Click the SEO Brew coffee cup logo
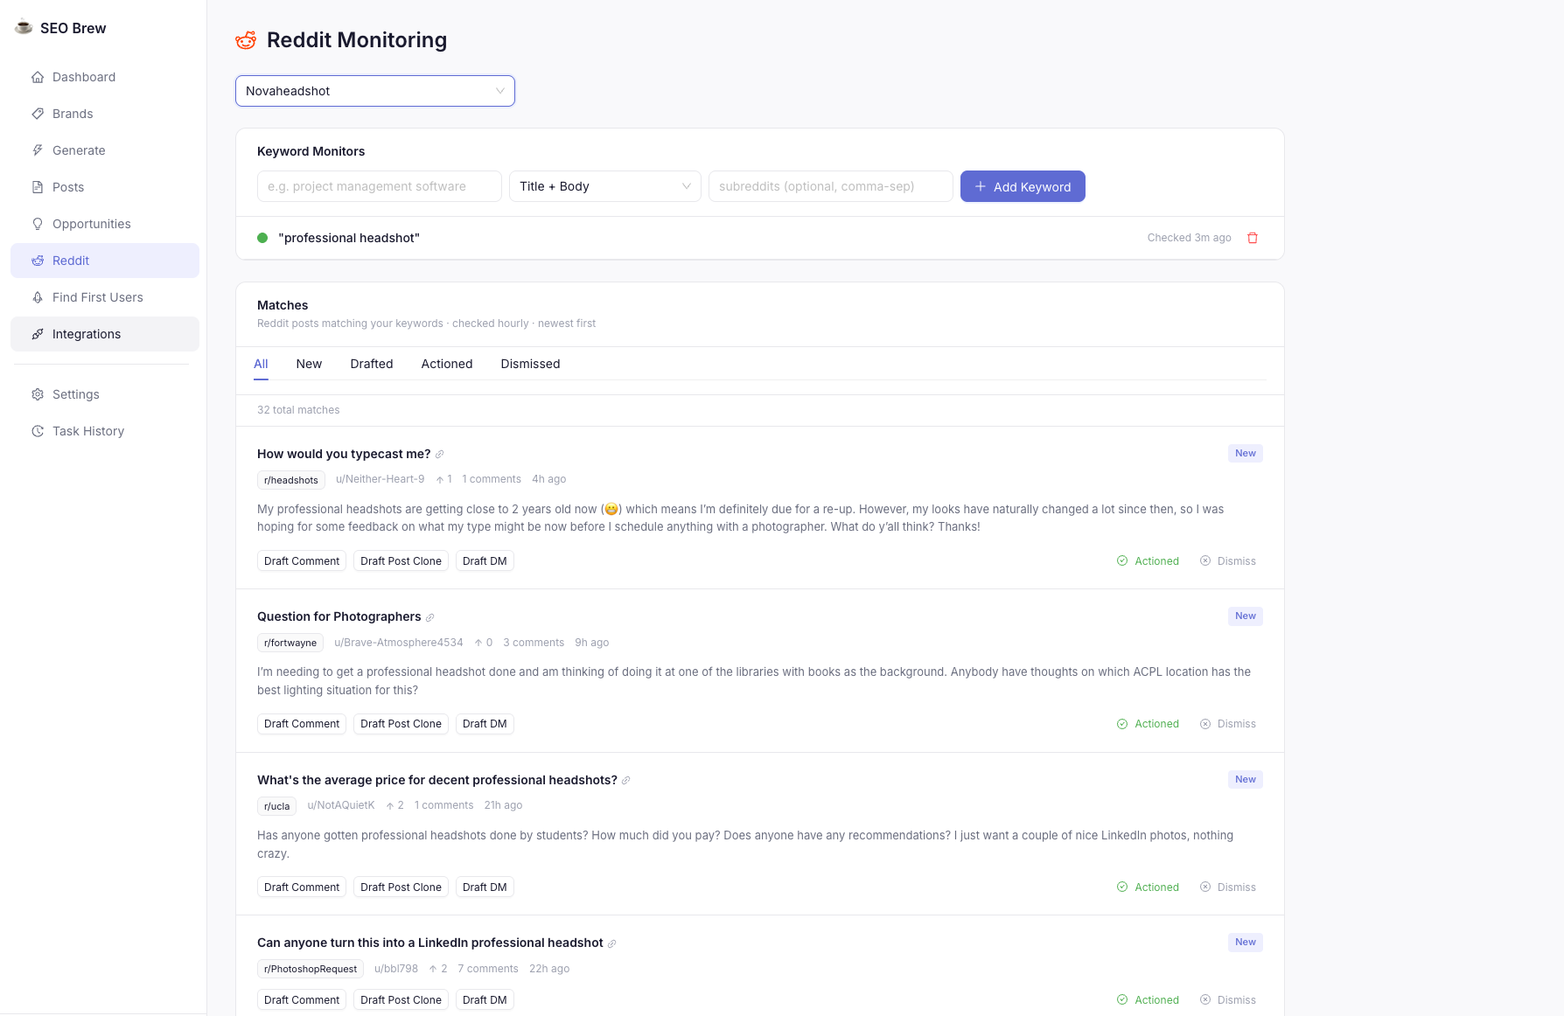The height and width of the screenshot is (1016, 1564). [24, 27]
